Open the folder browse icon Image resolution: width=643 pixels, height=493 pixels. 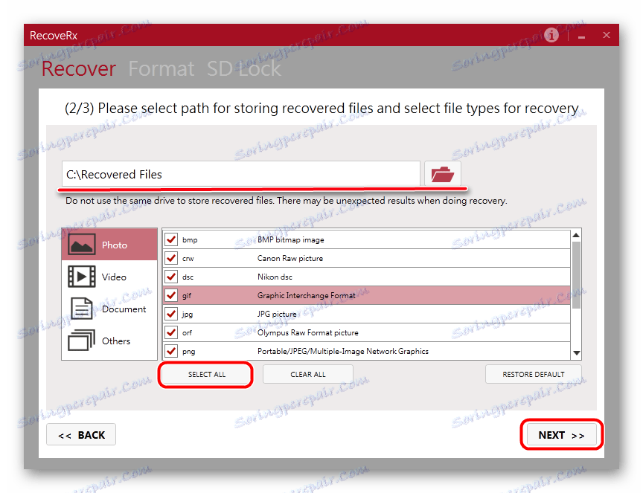point(443,174)
